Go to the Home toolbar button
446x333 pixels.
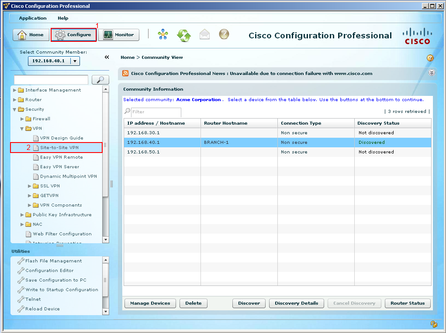pos(31,34)
